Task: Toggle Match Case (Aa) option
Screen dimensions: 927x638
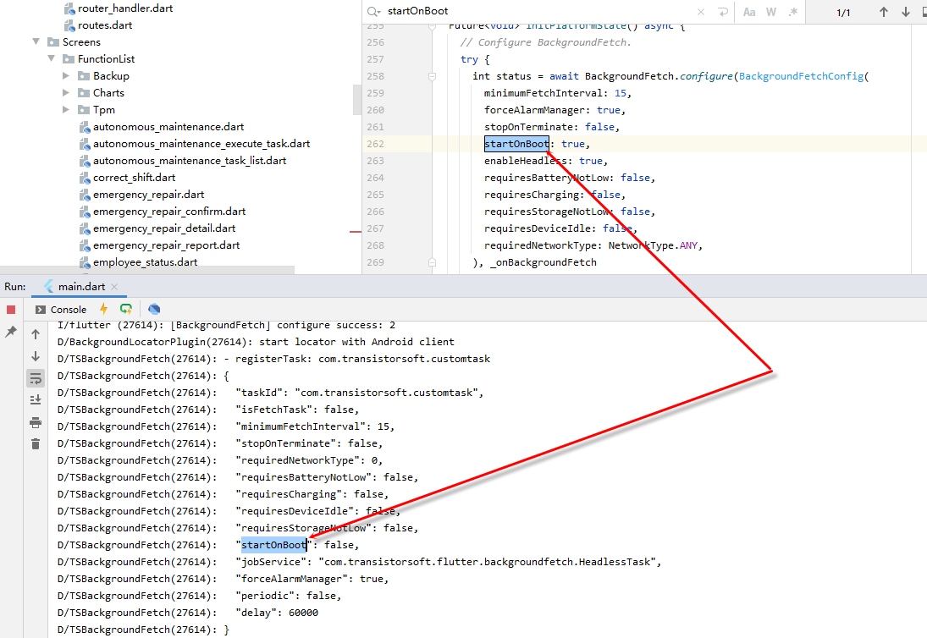Action: (x=749, y=12)
